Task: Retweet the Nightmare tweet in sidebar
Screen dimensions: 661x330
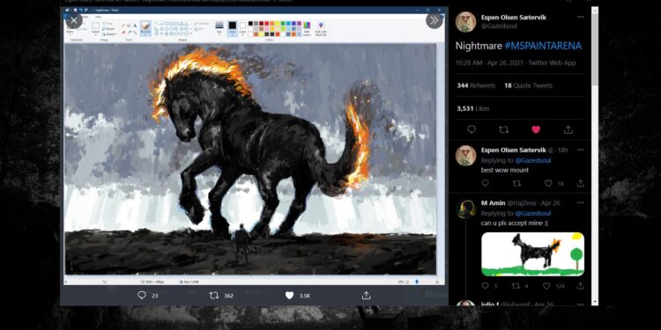Action: tap(504, 129)
